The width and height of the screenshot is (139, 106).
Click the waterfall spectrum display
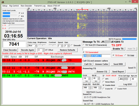click(x=82, y=24)
